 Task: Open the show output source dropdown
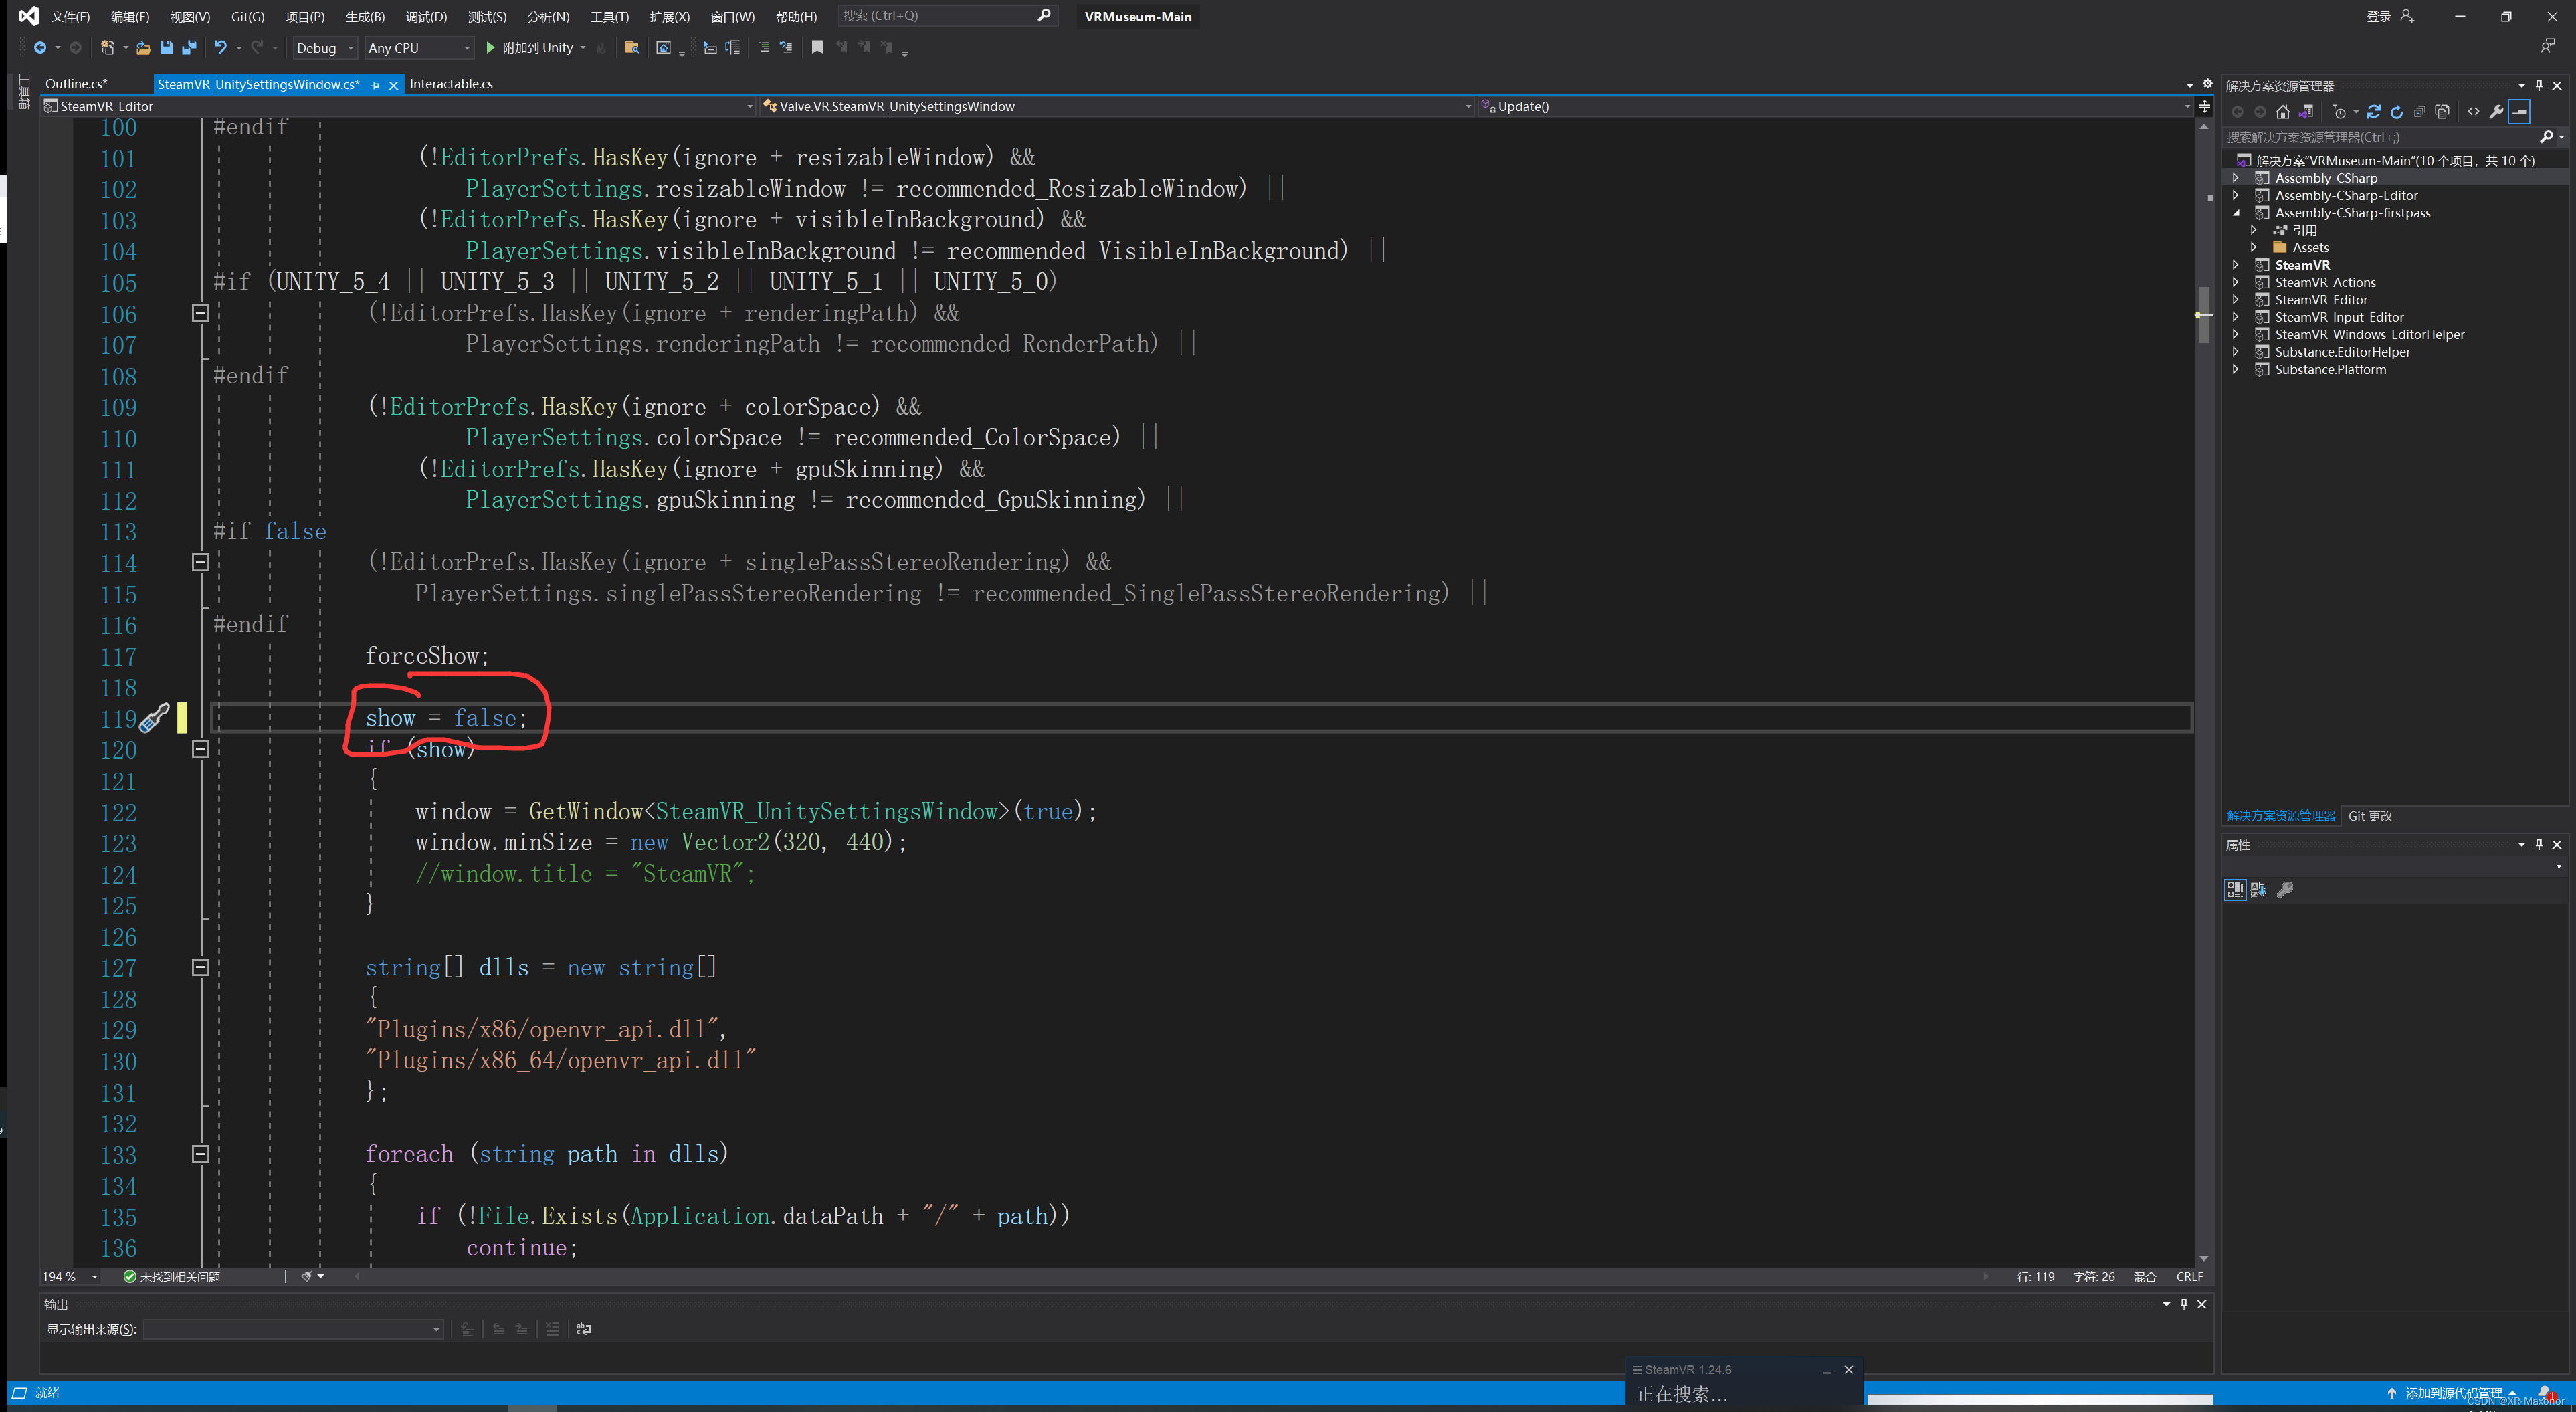click(x=293, y=1329)
